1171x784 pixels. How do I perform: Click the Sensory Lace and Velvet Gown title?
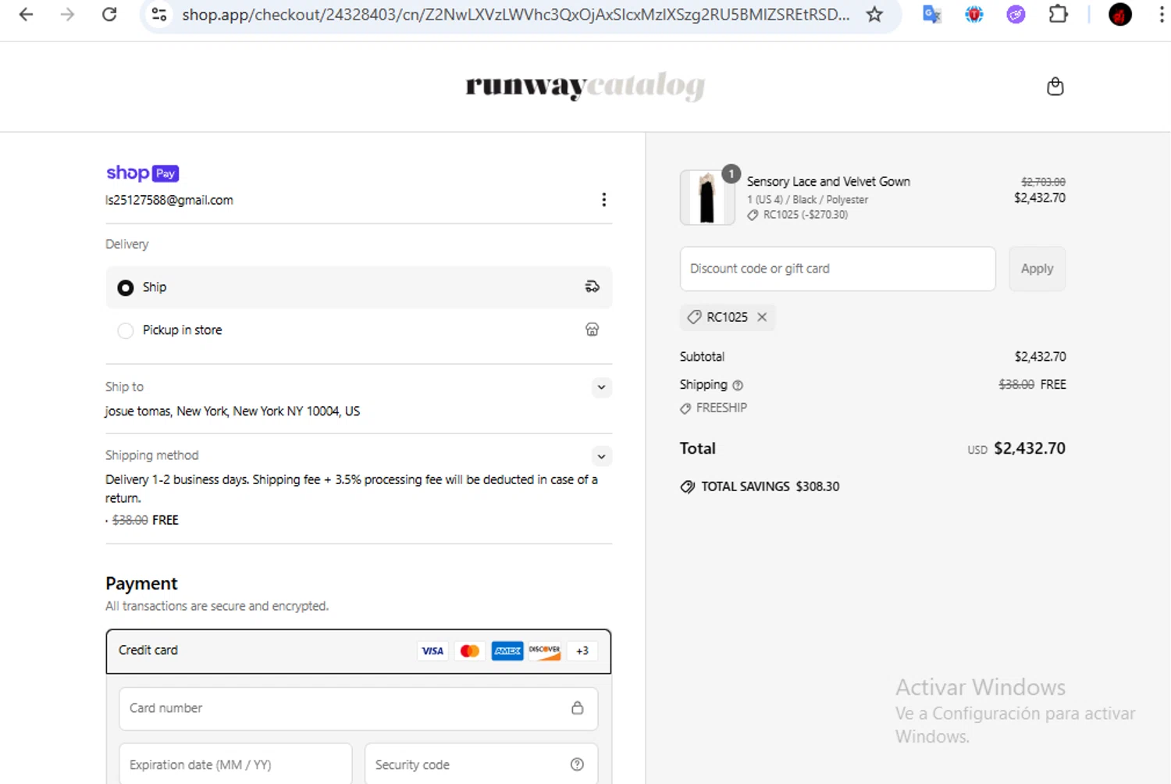(828, 181)
